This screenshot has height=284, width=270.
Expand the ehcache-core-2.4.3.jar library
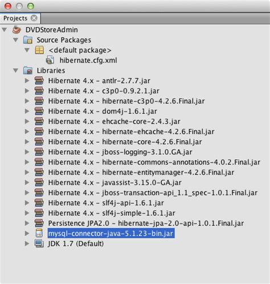[x=27, y=121]
